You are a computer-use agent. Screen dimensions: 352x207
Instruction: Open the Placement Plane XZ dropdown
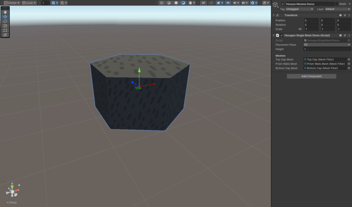coord(326,45)
